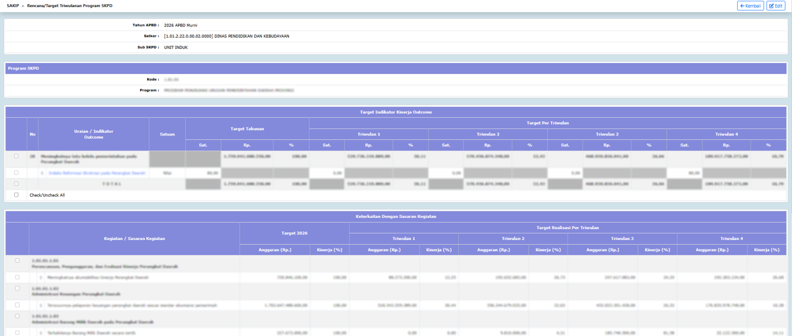792x336 pixels.
Task: Check Perencanaan, Penganggaran, dan Evaluasi Kinerja row
Action: (17, 260)
